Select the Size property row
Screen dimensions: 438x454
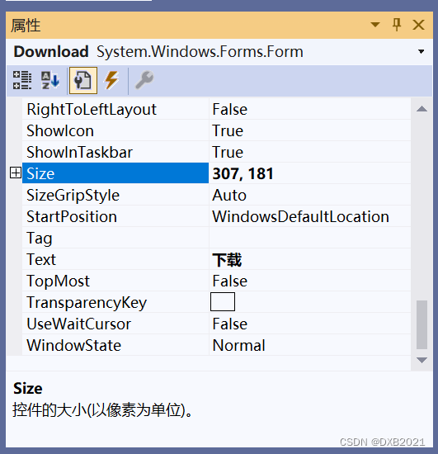pos(115,173)
